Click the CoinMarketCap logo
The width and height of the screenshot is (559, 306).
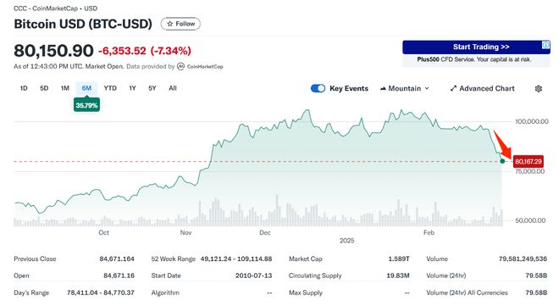pyautogui.click(x=200, y=67)
